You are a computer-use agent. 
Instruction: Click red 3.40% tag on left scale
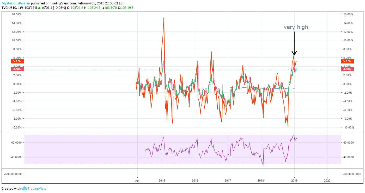tap(17, 69)
